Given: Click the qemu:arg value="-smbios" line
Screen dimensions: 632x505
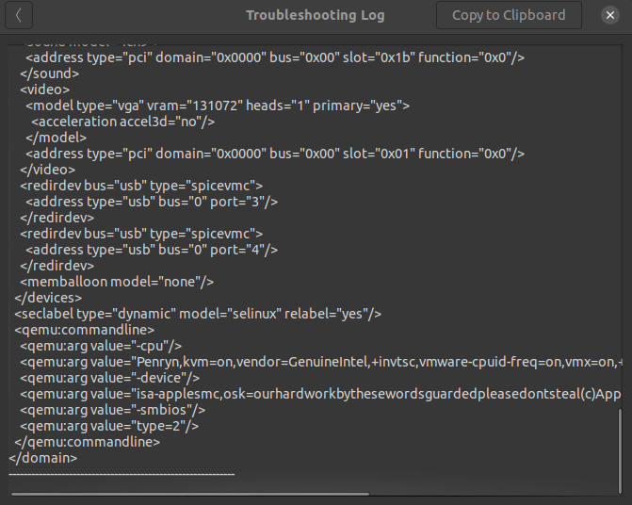Looking at the screenshot, I should [112, 410].
